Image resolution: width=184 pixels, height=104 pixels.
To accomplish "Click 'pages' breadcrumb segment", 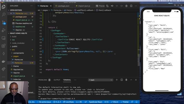I will click(x=45, y=10).
